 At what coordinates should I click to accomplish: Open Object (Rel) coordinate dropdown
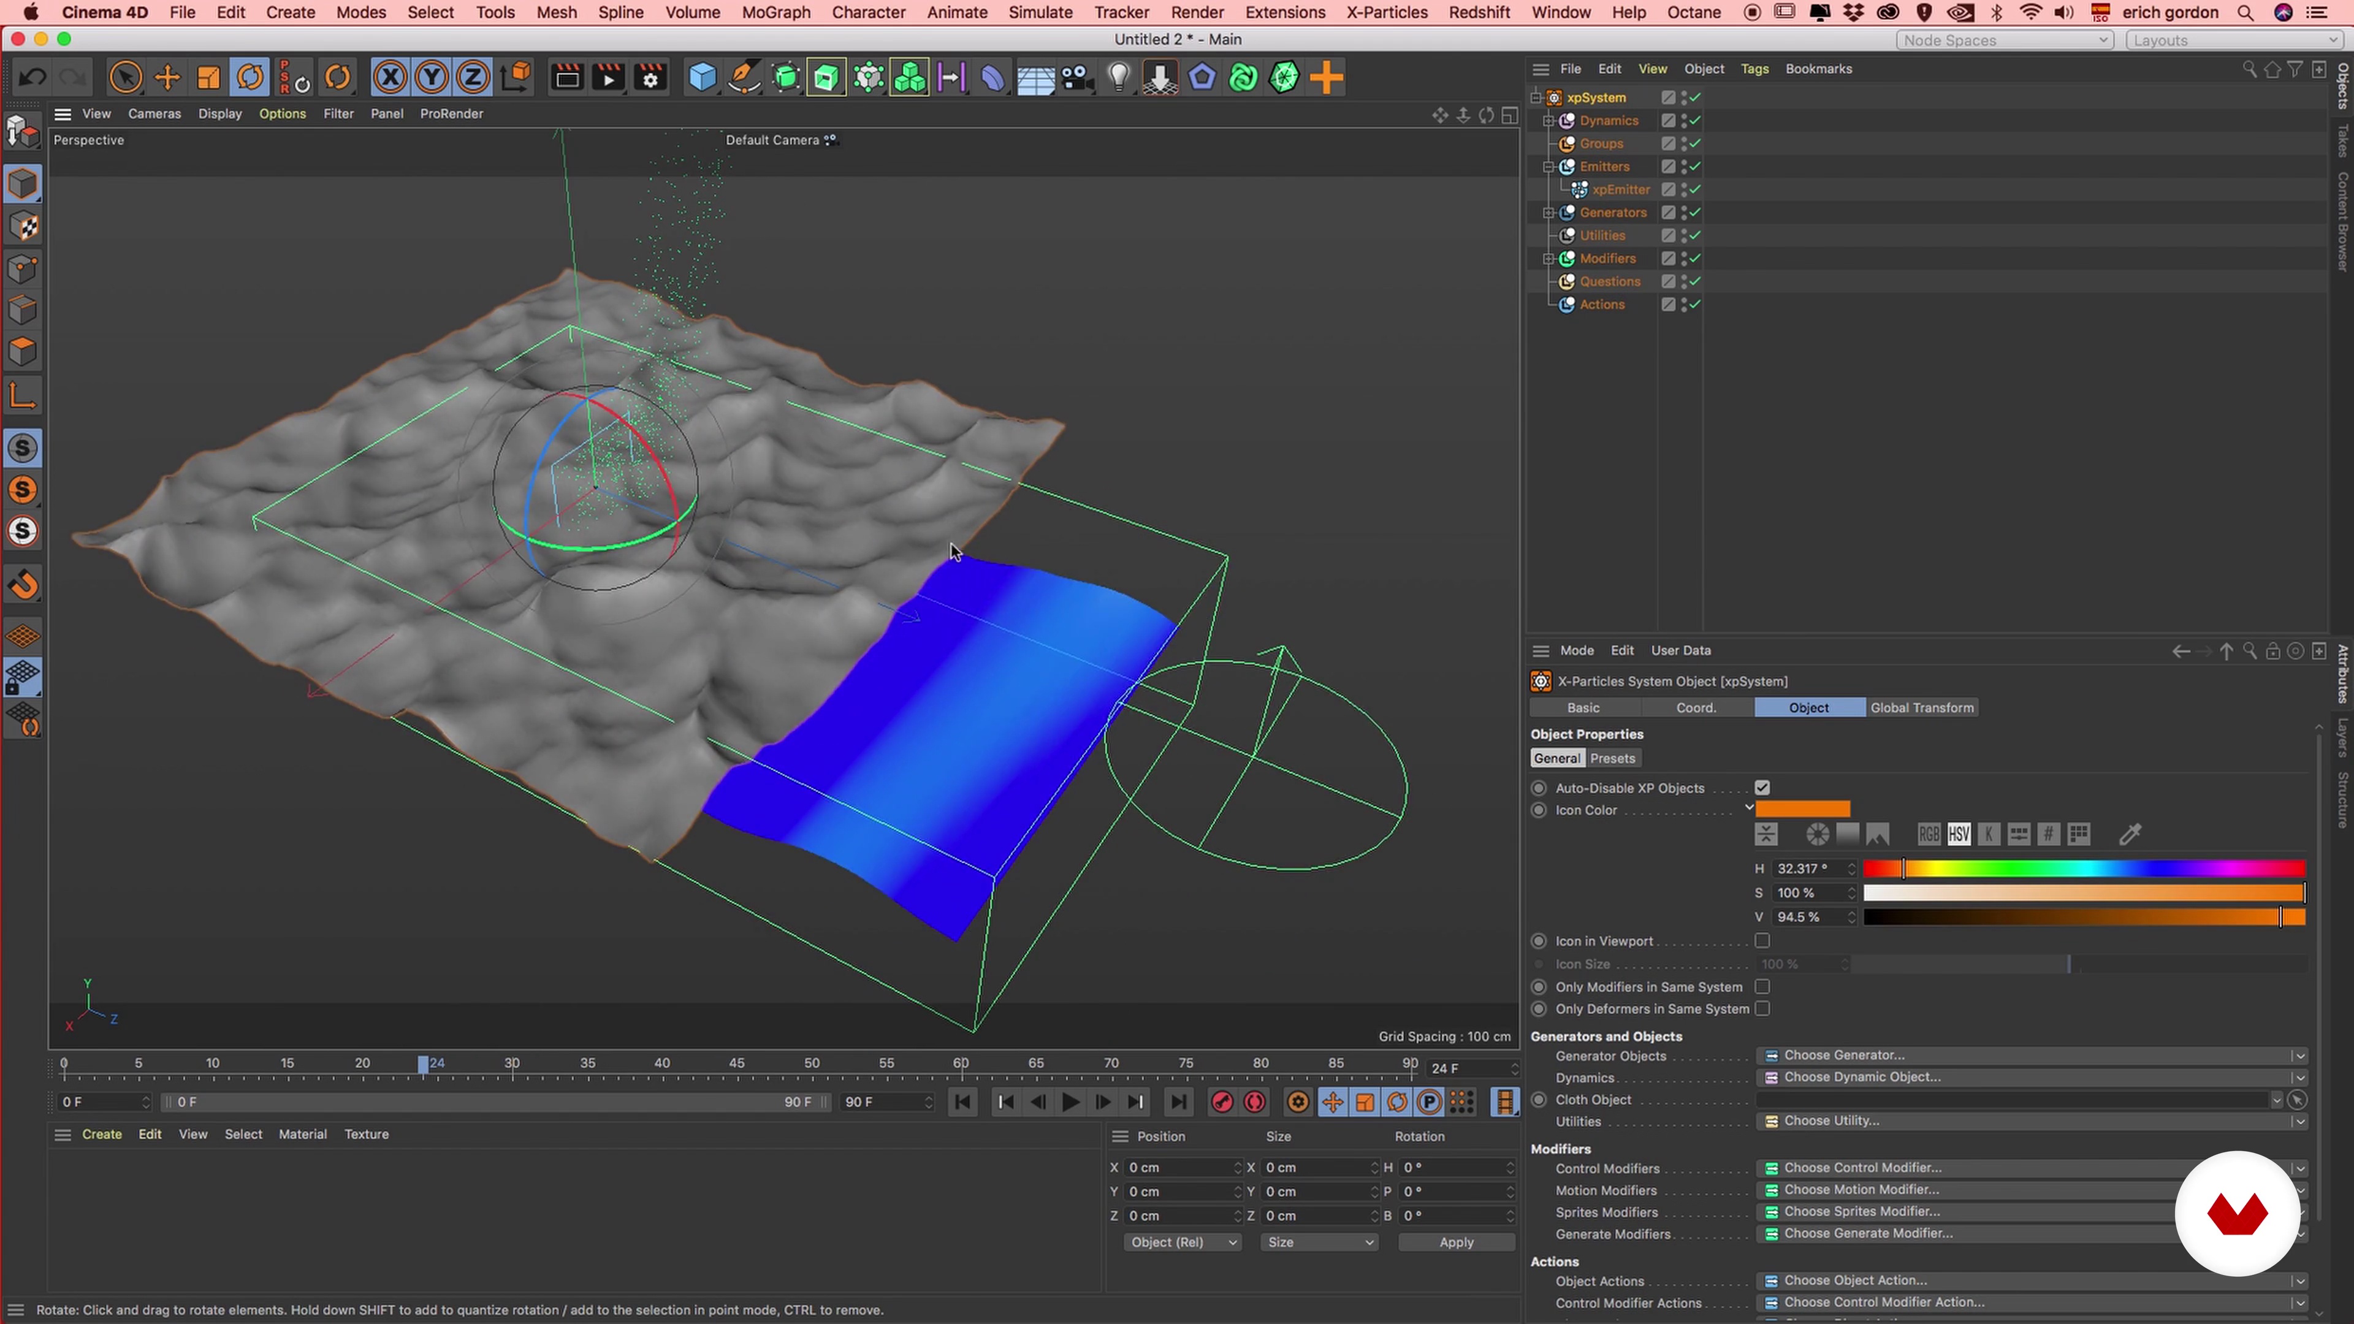click(1183, 1242)
